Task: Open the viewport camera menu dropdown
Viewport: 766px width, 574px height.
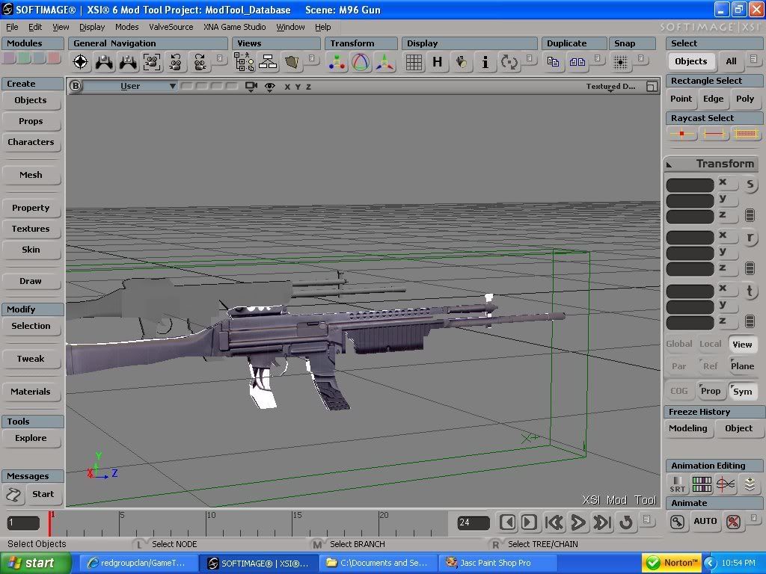Action: click(251, 87)
